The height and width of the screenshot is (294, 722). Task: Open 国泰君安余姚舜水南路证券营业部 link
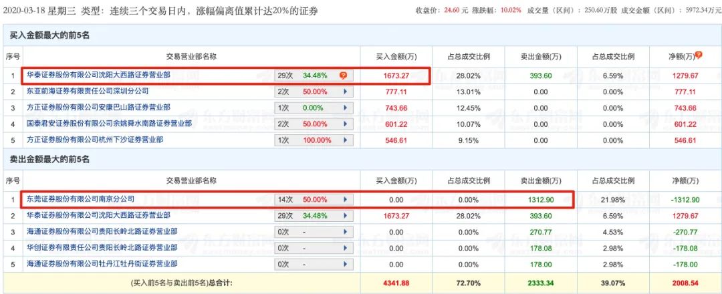(x=109, y=124)
